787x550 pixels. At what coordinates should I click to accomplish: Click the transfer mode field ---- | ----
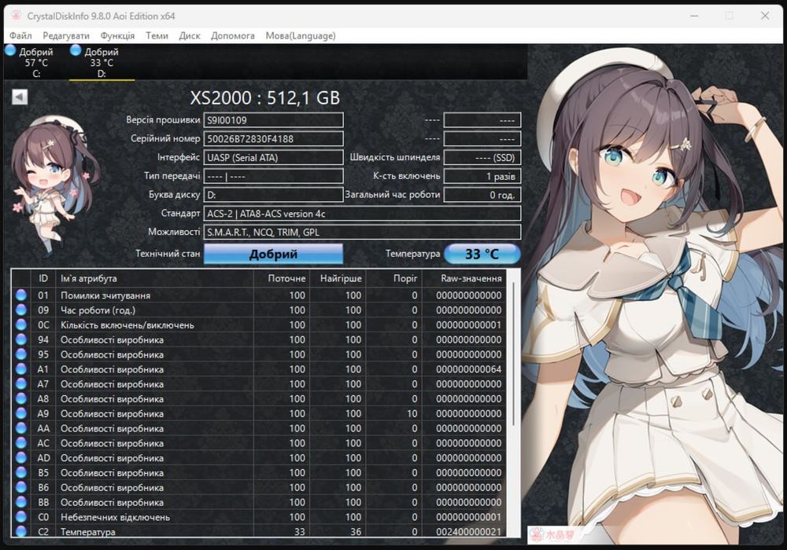[x=273, y=176]
